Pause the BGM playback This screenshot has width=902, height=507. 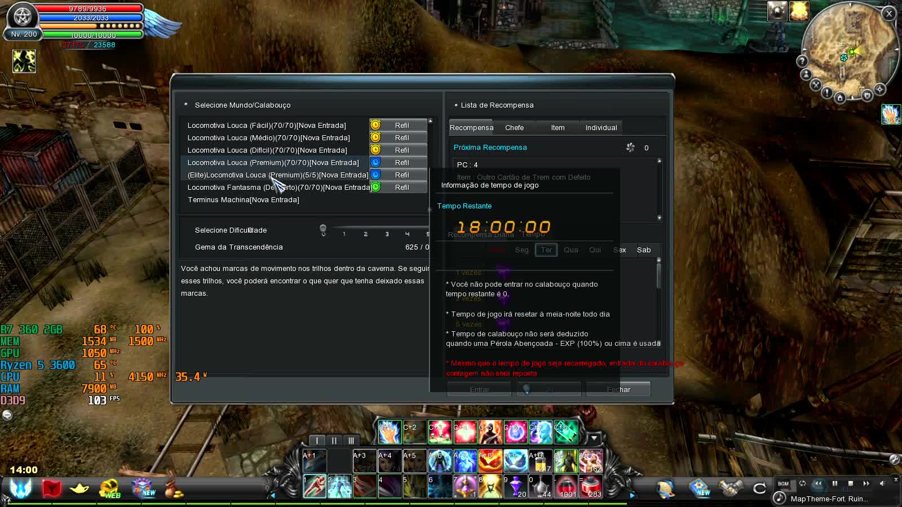pos(835,483)
